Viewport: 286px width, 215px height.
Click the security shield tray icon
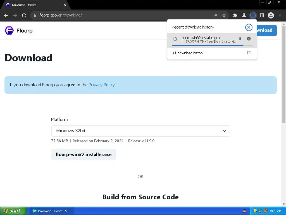(x=255, y=211)
